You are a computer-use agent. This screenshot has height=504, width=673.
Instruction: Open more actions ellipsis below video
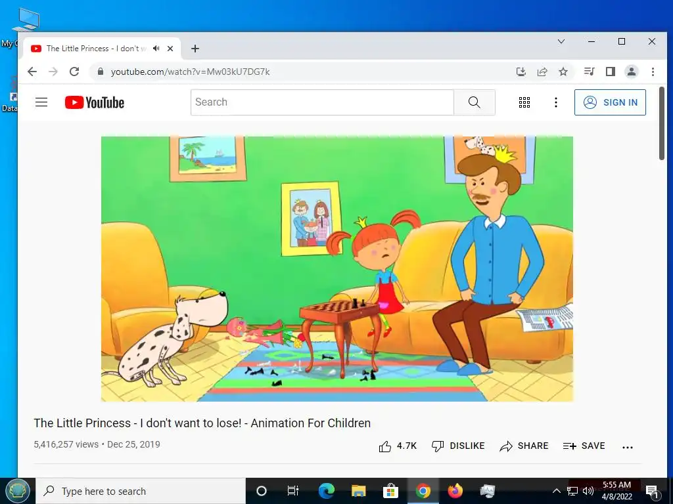coord(627,448)
